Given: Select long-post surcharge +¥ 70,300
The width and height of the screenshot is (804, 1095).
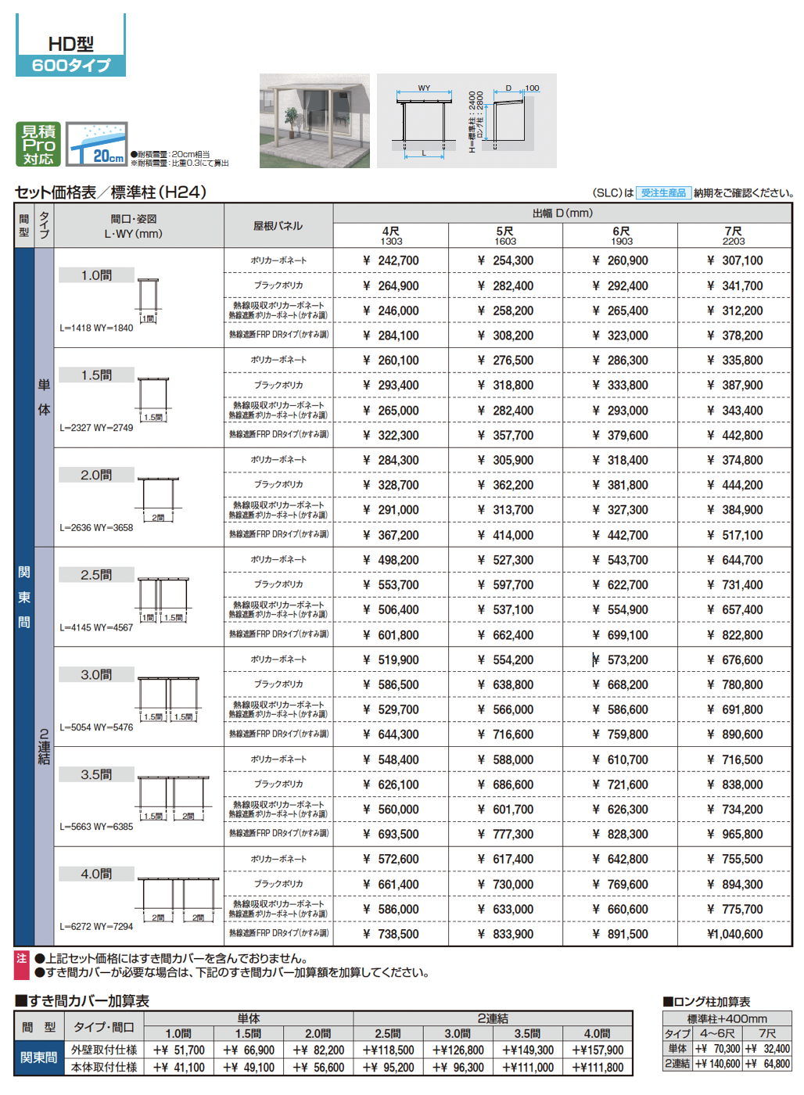Looking at the screenshot, I should point(717,1049).
